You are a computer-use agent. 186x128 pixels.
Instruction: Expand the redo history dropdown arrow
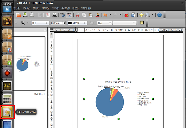point(120,15)
